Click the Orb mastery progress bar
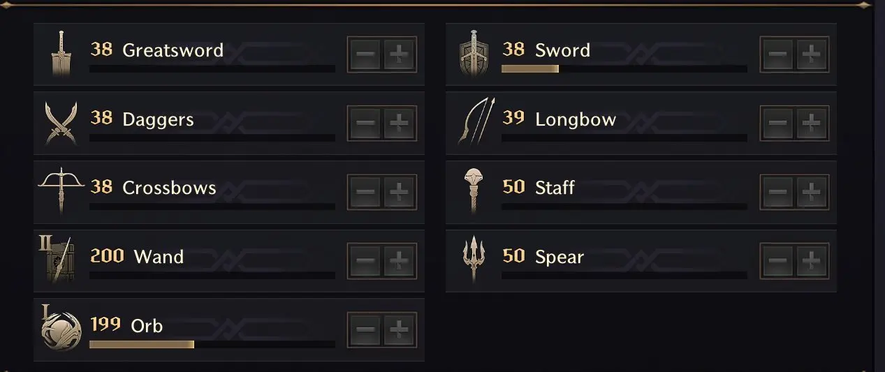 tap(212, 344)
